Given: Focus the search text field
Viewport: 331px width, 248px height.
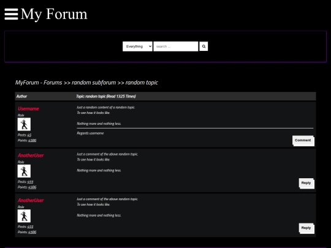Looking at the screenshot, I should pyautogui.click(x=176, y=46).
